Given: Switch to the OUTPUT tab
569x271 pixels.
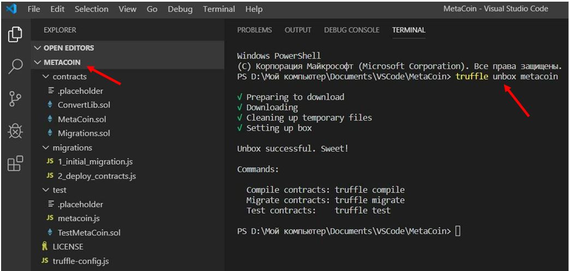Looking at the screenshot, I should click(298, 30).
